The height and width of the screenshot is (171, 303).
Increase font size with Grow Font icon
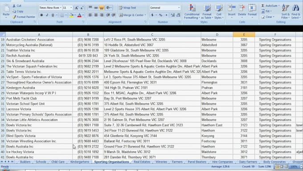[76, 8]
